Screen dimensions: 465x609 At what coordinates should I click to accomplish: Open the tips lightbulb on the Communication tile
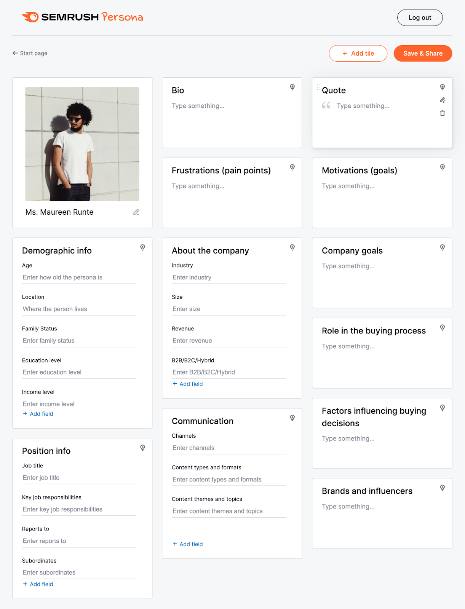pyautogui.click(x=292, y=418)
